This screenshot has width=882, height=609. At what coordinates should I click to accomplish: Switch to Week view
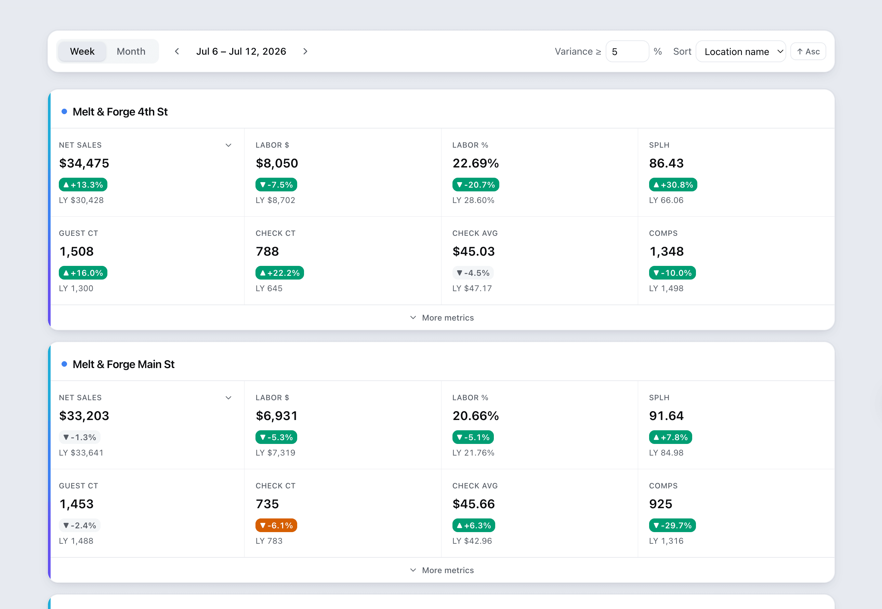click(82, 52)
